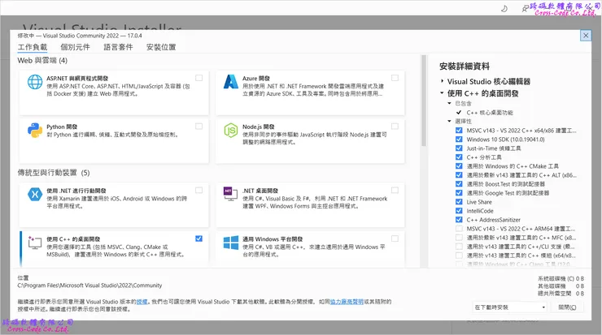The image size is (602, 335).
Task: Switch to the Workloads (工作負載) tab
Action: [33, 47]
